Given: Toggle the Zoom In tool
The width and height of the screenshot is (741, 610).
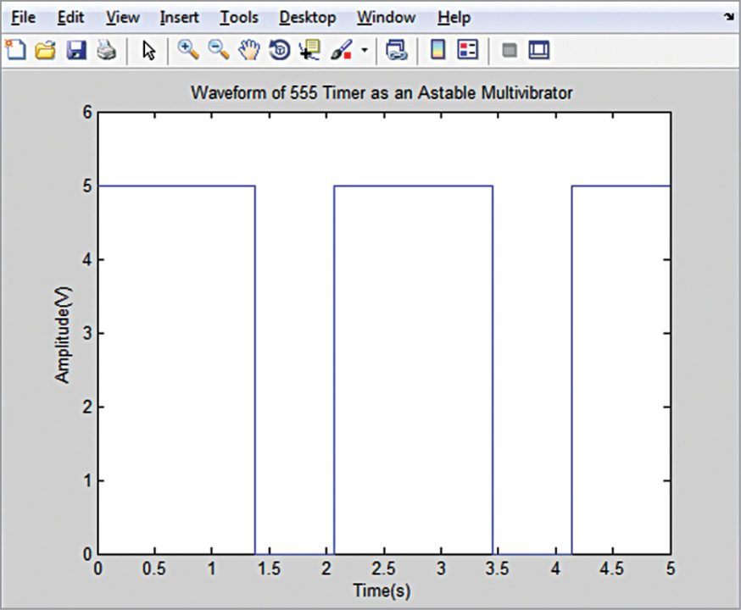Looking at the screenshot, I should click(x=190, y=50).
